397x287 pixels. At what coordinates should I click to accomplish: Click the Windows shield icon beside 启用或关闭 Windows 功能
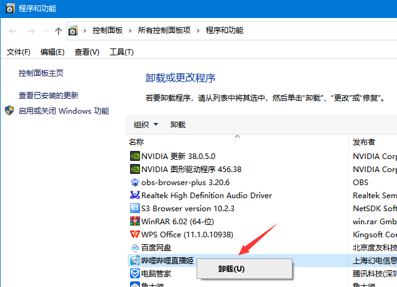(9, 111)
